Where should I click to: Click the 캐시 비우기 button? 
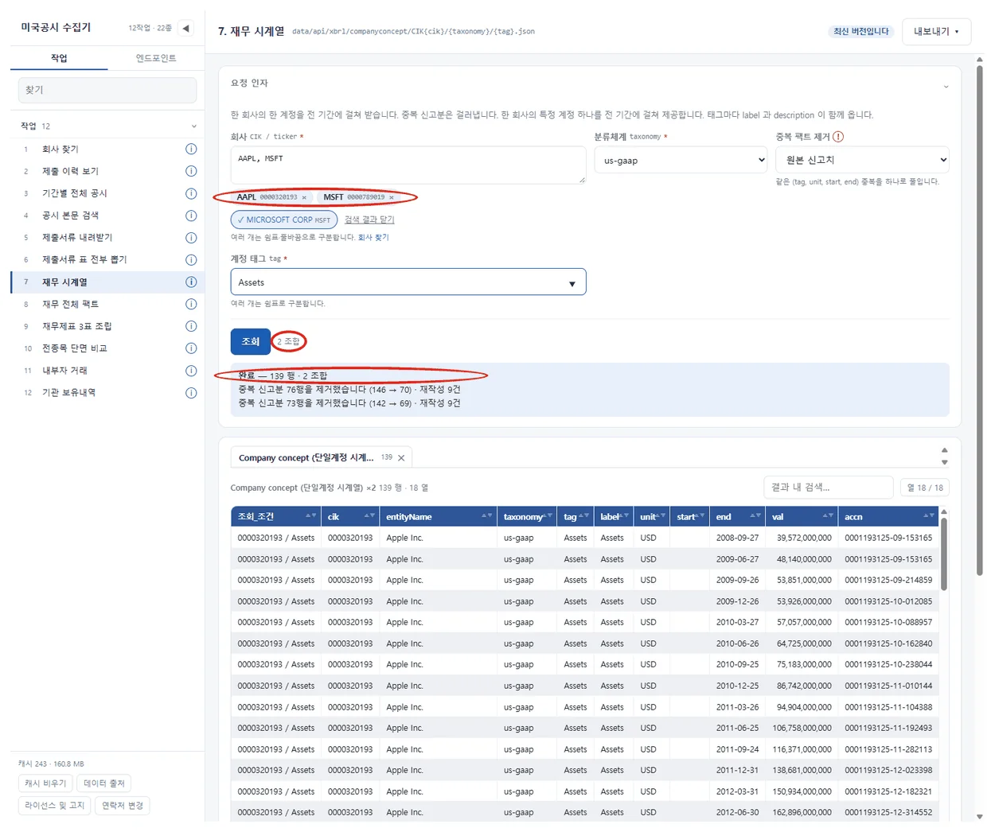pos(45,783)
